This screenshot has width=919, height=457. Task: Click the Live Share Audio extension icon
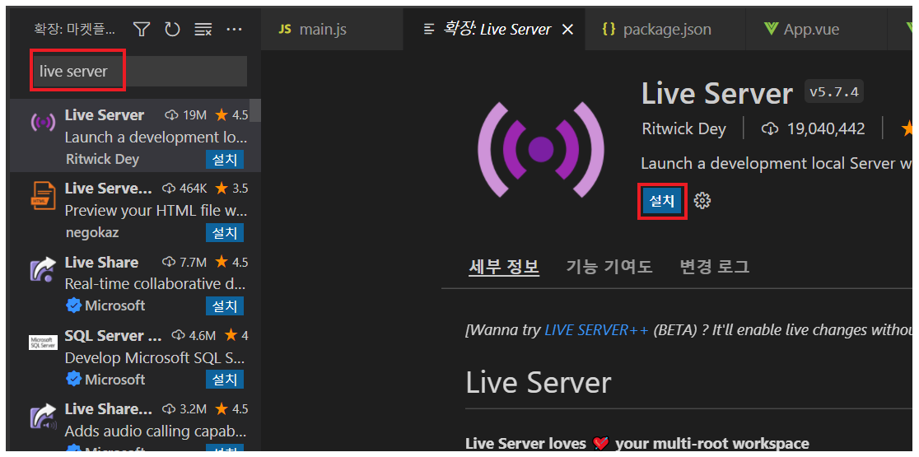[43, 417]
